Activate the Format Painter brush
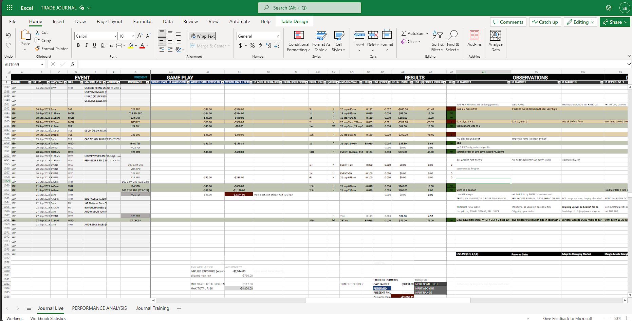632x321 pixels. click(x=38, y=48)
